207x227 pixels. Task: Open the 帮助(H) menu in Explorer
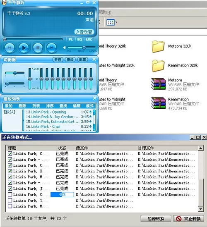(105, 12)
